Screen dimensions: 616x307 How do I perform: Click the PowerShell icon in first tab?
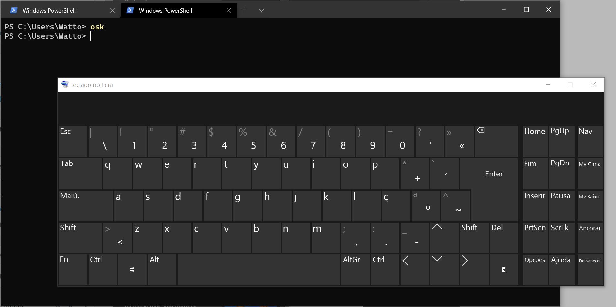(x=14, y=10)
